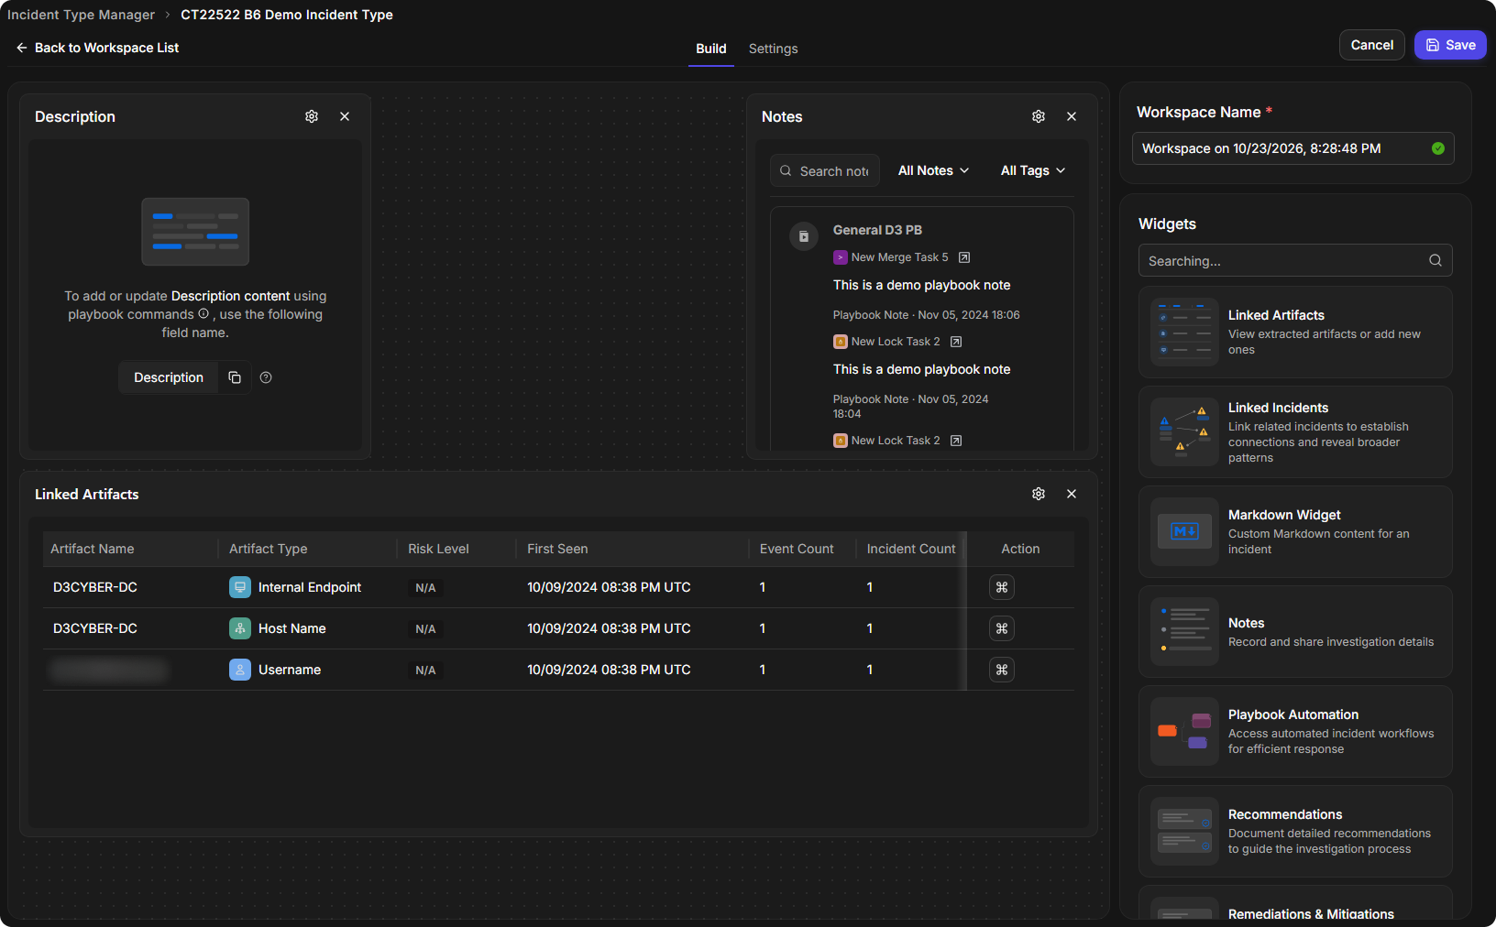Select the Notes widget card
1496x927 pixels.
[1295, 631]
